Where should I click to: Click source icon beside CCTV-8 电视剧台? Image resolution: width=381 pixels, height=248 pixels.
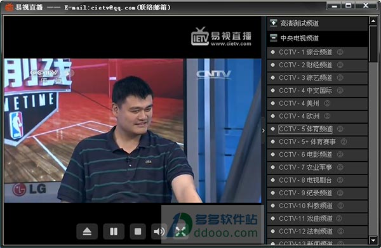(x=340, y=181)
